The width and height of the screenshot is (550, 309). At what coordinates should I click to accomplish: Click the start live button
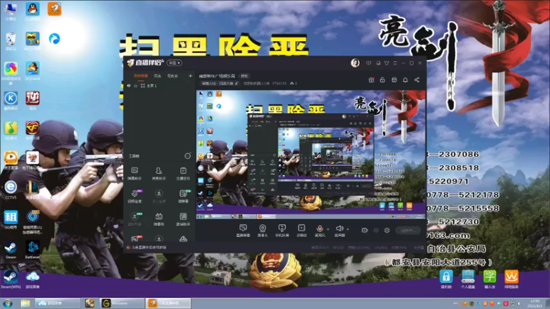point(408,230)
